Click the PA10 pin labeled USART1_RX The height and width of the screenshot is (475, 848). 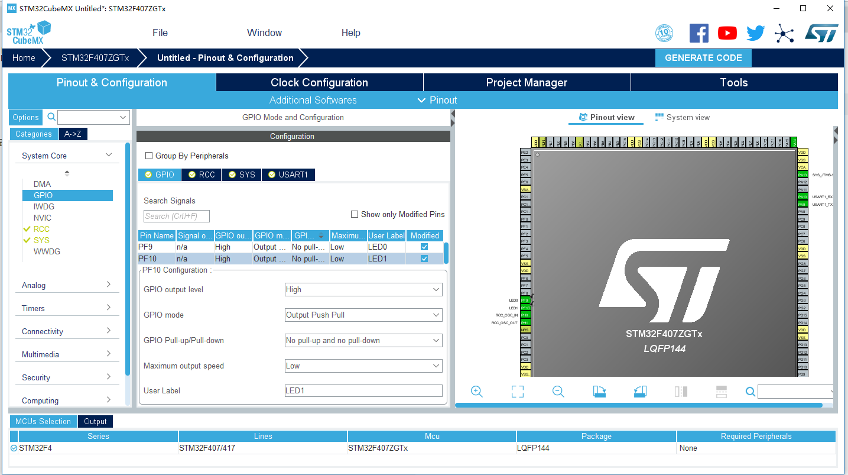pos(802,196)
